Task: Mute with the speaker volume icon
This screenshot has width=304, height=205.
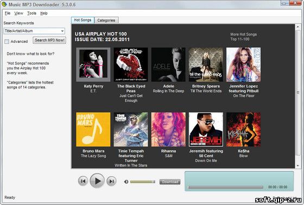Action: (126, 182)
